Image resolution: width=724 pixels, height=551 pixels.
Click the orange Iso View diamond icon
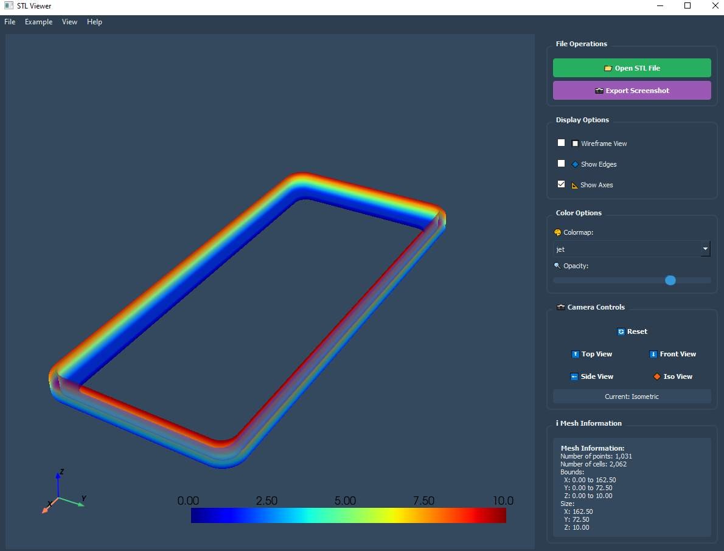click(656, 376)
